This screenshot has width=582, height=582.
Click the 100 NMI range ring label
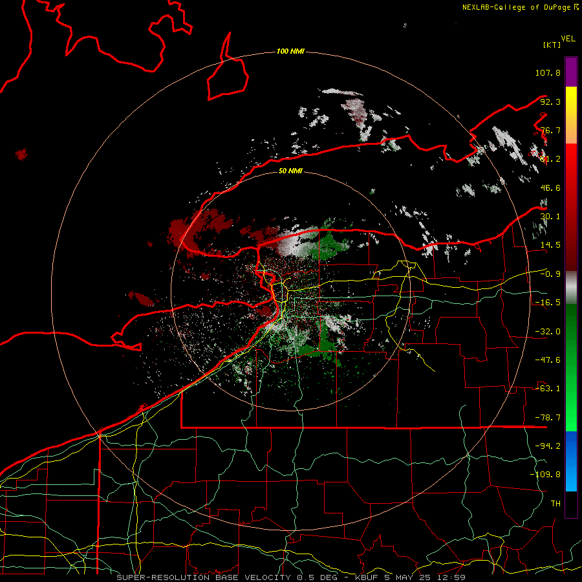pos(290,51)
